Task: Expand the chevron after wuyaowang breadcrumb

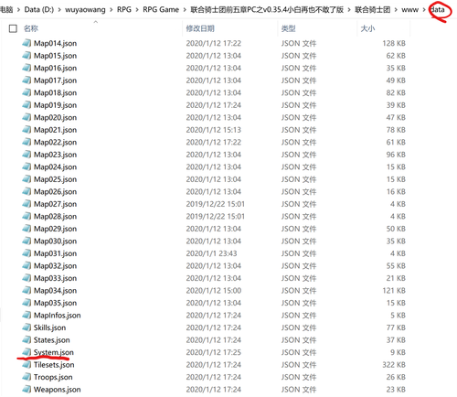Action: point(112,10)
